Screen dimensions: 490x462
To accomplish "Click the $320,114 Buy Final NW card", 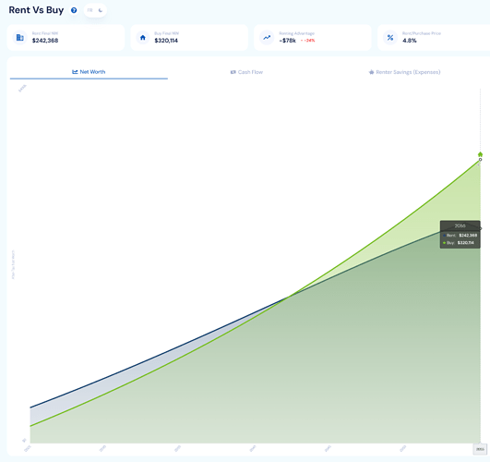I will (189, 38).
